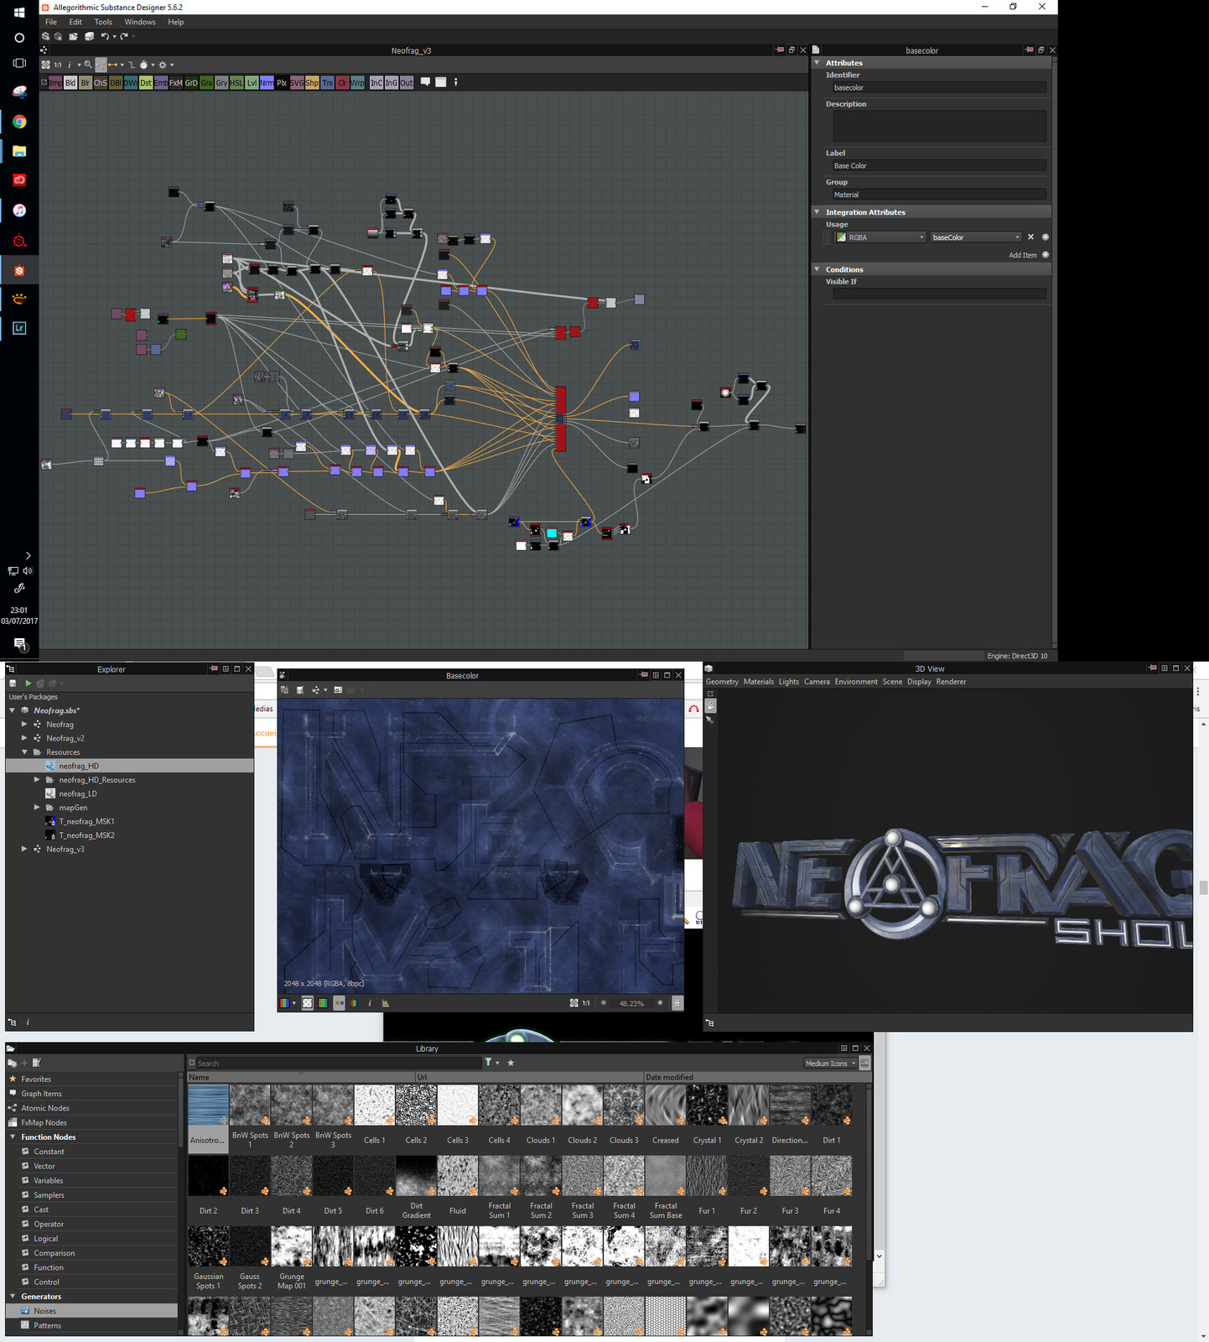Add a Gradient Map node with Gra button

coord(206,83)
